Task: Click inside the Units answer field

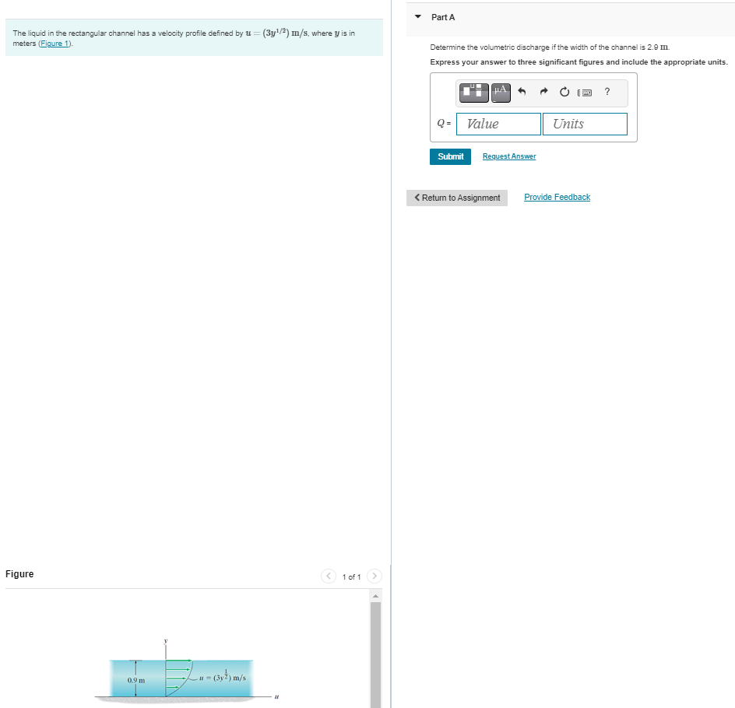Action: coord(585,123)
